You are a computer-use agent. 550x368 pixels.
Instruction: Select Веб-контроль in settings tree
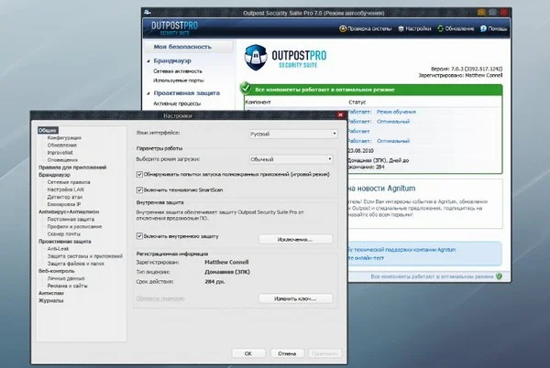pyautogui.click(x=57, y=271)
